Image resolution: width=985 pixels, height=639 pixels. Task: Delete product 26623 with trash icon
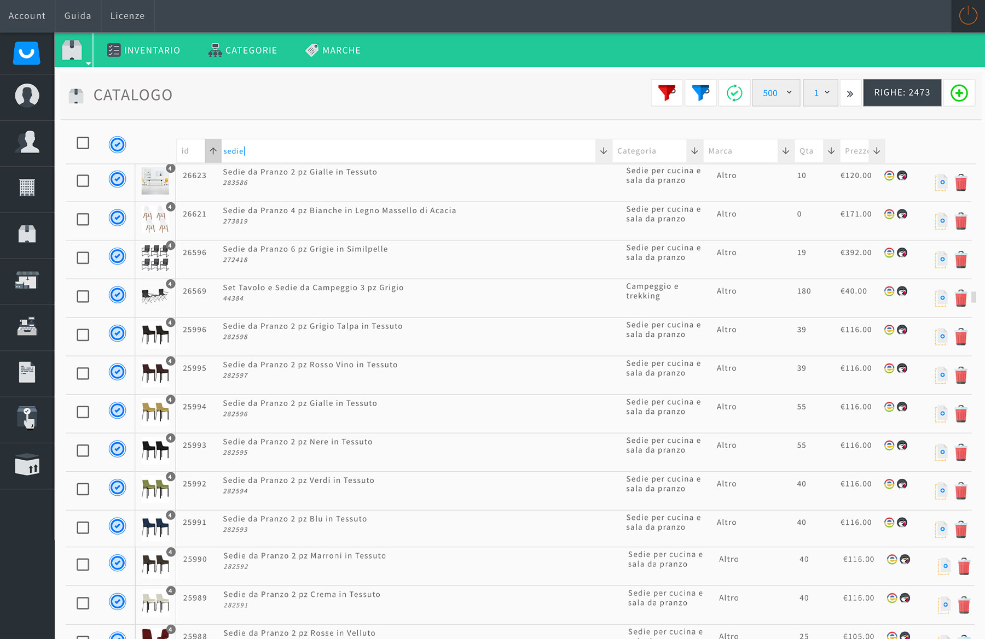click(x=961, y=183)
